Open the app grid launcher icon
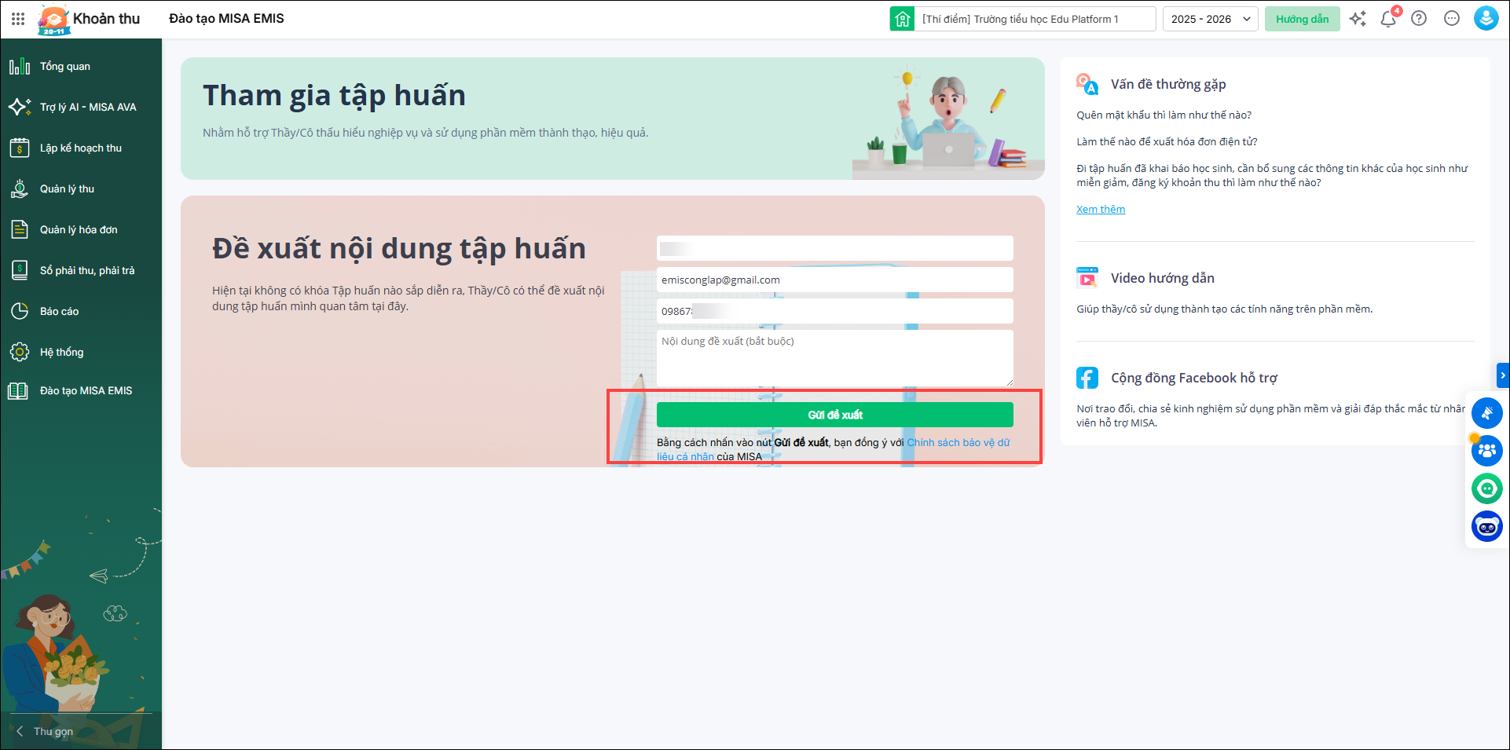 click(x=18, y=19)
